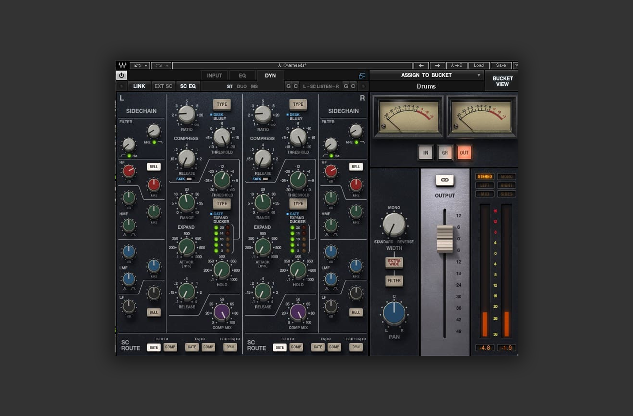Screen dimensions: 633x416
Task: Show gain reduction with GR button
Action: (445, 153)
